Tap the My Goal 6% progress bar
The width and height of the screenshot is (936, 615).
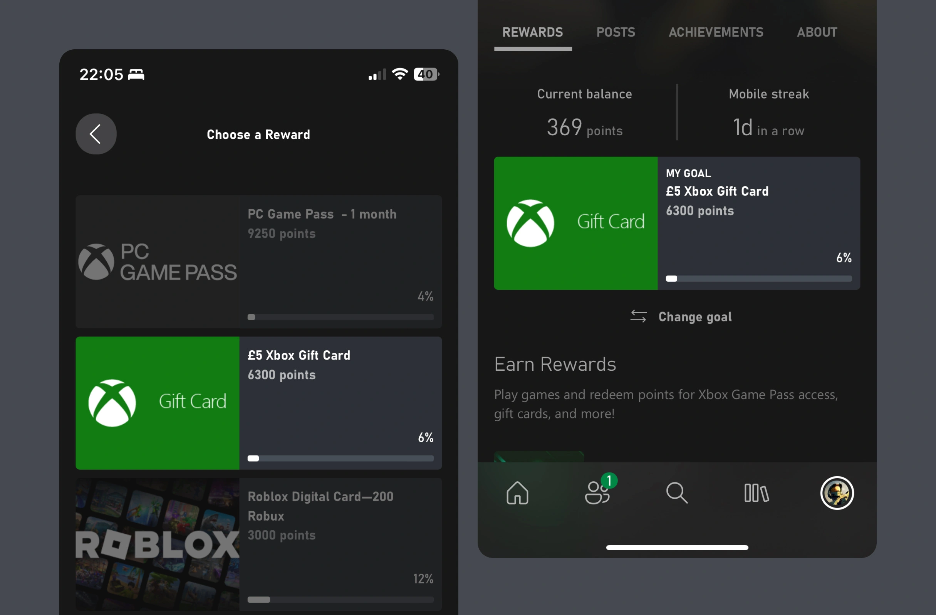[759, 279]
